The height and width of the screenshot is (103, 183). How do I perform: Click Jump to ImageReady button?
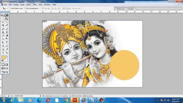(x=5, y=72)
